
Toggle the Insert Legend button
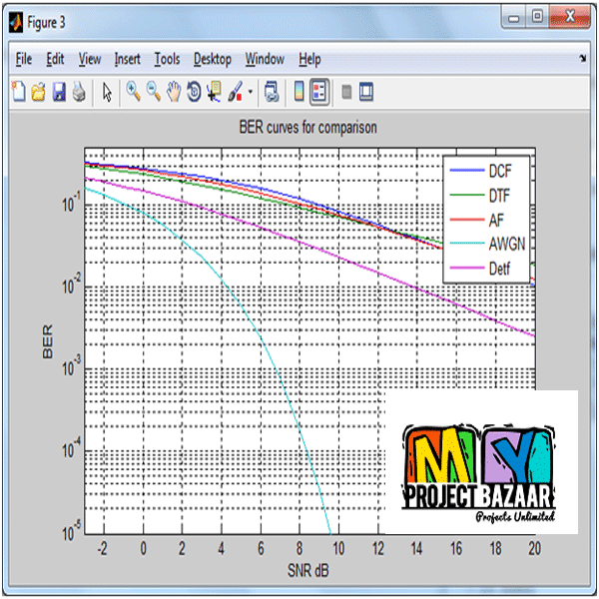point(319,93)
